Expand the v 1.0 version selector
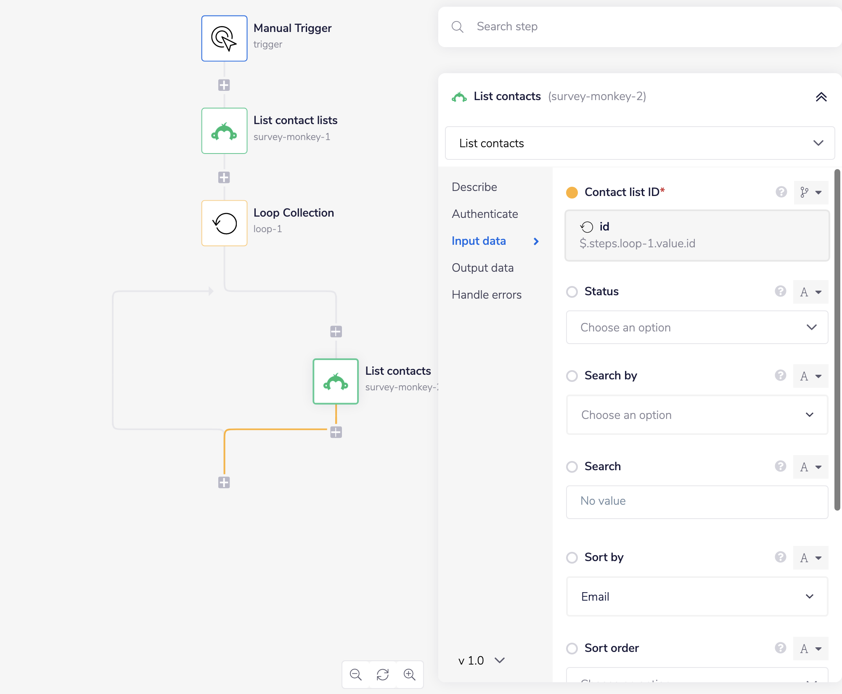Viewport: 842px width, 694px height. 481,660
